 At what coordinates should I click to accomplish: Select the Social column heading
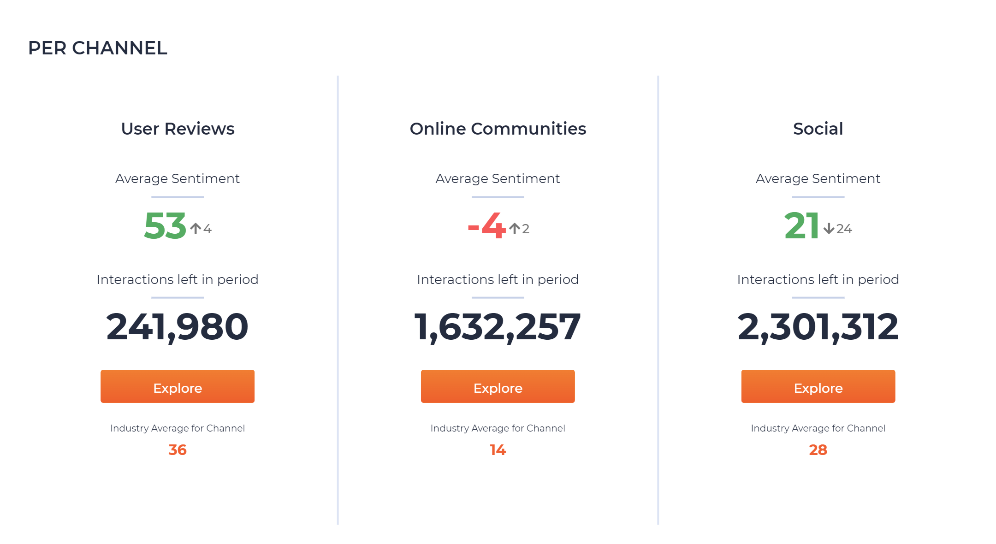(x=818, y=129)
